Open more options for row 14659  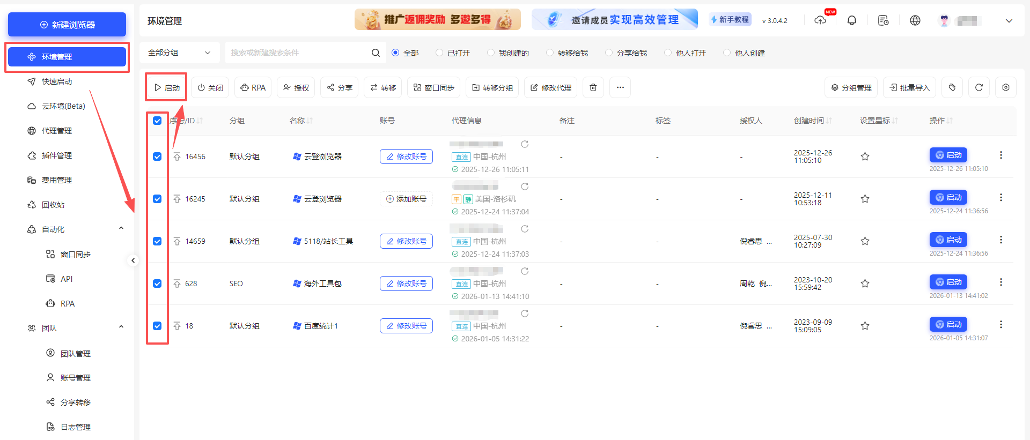(x=1000, y=240)
